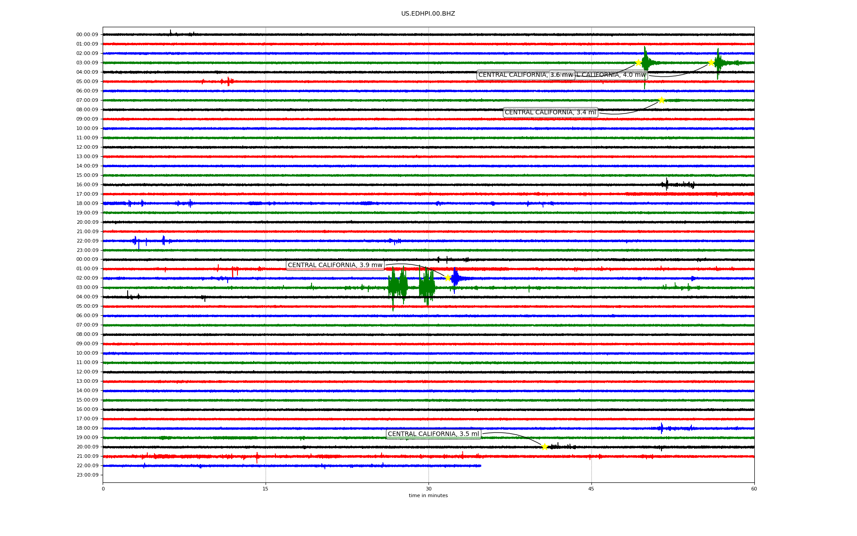
Task: Click the 45 minute tick label
Action: click(x=591, y=489)
